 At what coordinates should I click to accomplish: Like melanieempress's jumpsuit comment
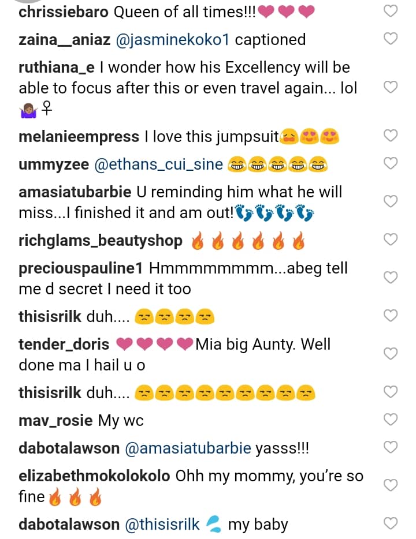click(x=391, y=136)
